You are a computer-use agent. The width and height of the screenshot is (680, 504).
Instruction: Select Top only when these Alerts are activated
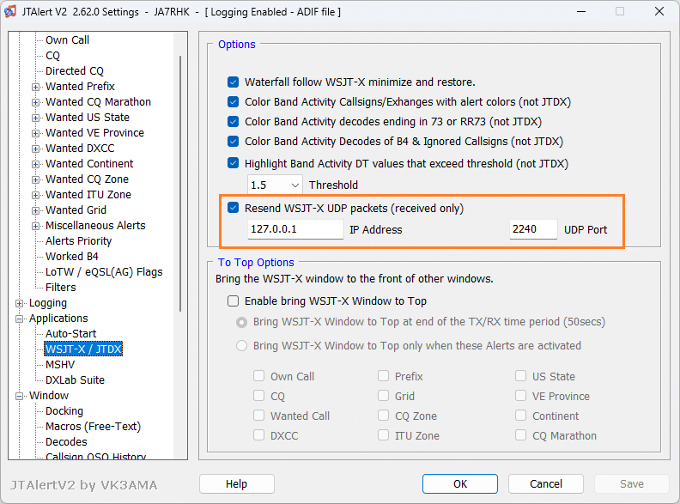click(x=241, y=346)
